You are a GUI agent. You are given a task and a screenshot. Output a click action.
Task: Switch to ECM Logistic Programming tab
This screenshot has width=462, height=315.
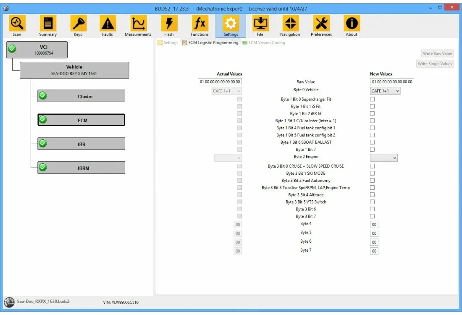tap(210, 43)
